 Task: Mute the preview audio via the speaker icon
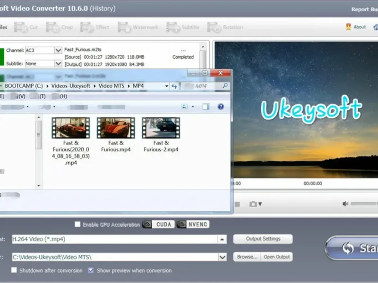(345, 204)
